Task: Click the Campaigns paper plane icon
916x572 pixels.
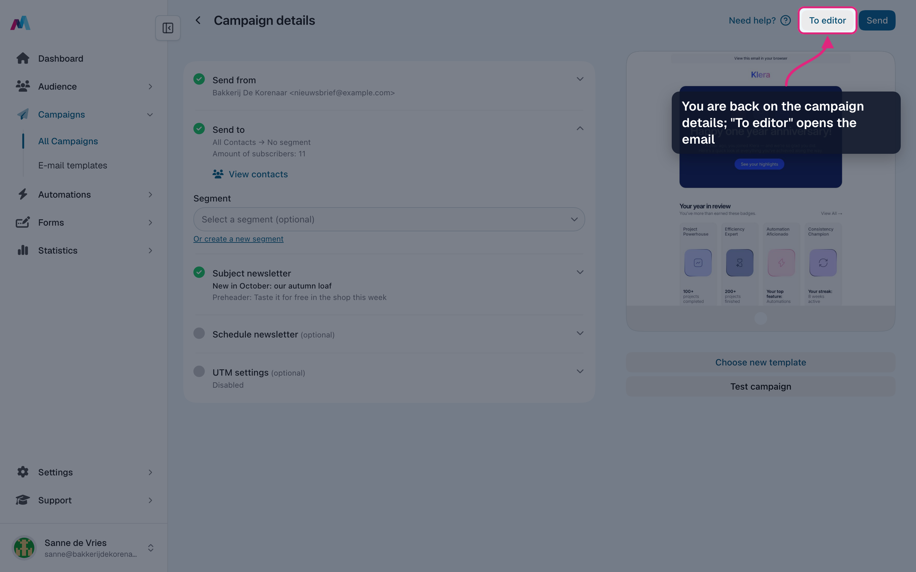Action: tap(23, 114)
